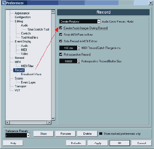Screen dimensions: 154x149
Task: Toggle Create Audio Images During Record
Action: (x=61, y=28)
